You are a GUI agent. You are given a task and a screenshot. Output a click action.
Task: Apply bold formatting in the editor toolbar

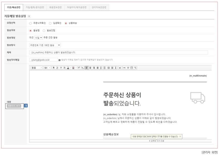coord(53,68)
